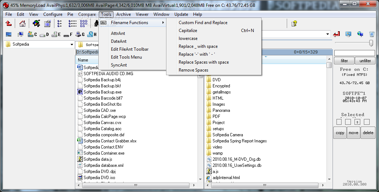Open the Viewer menu

tap(142, 14)
